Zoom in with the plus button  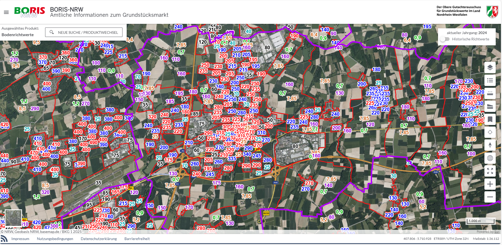coord(490,184)
